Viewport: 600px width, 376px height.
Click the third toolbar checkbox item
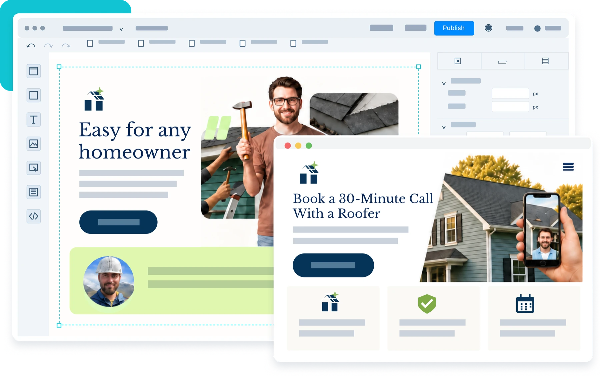[207, 43]
